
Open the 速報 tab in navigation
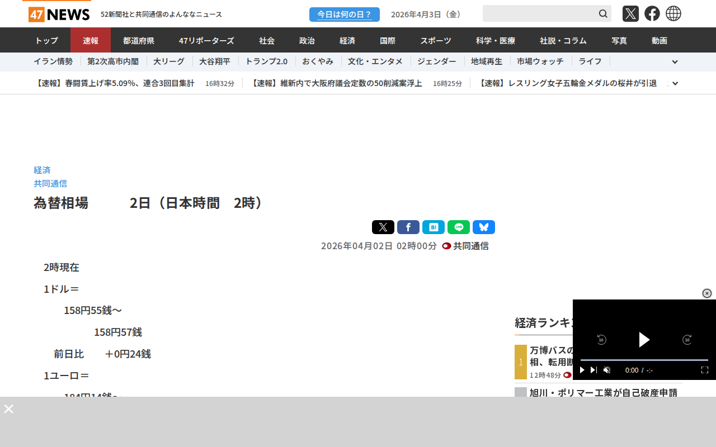pyautogui.click(x=91, y=40)
